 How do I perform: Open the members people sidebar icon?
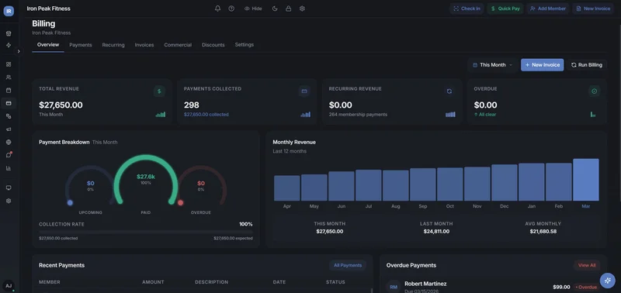click(9, 77)
